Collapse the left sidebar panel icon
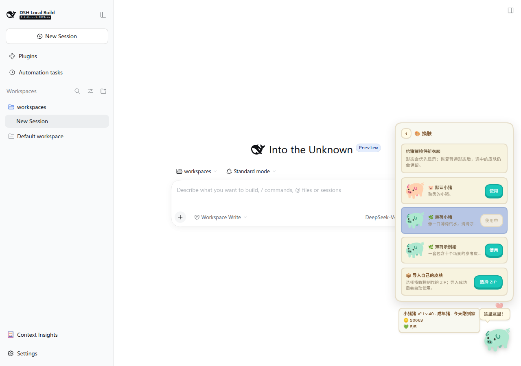521x366 pixels. (103, 15)
